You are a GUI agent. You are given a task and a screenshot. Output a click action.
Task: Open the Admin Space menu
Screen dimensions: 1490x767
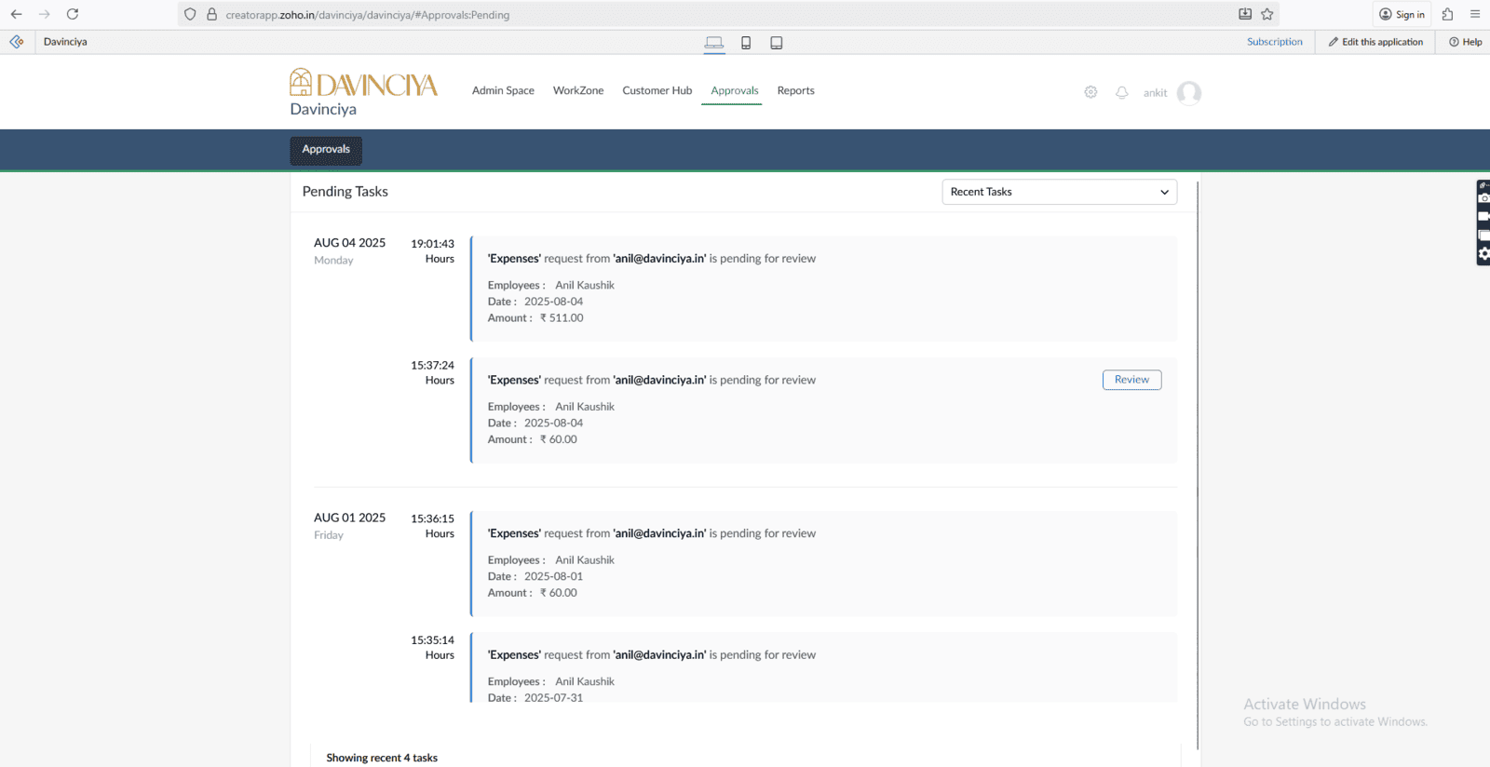click(x=503, y=91)
